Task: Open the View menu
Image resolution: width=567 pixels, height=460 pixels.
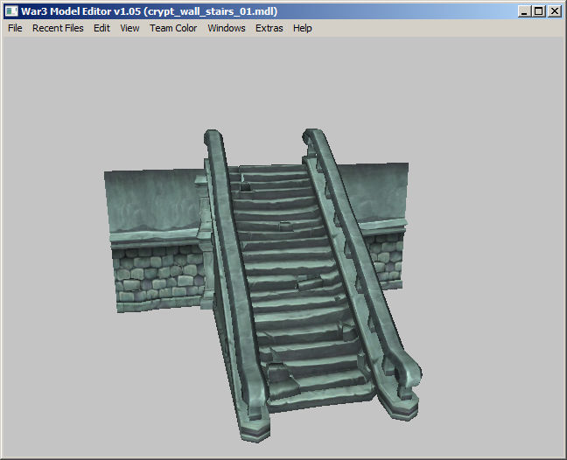Action: [129, 28]
